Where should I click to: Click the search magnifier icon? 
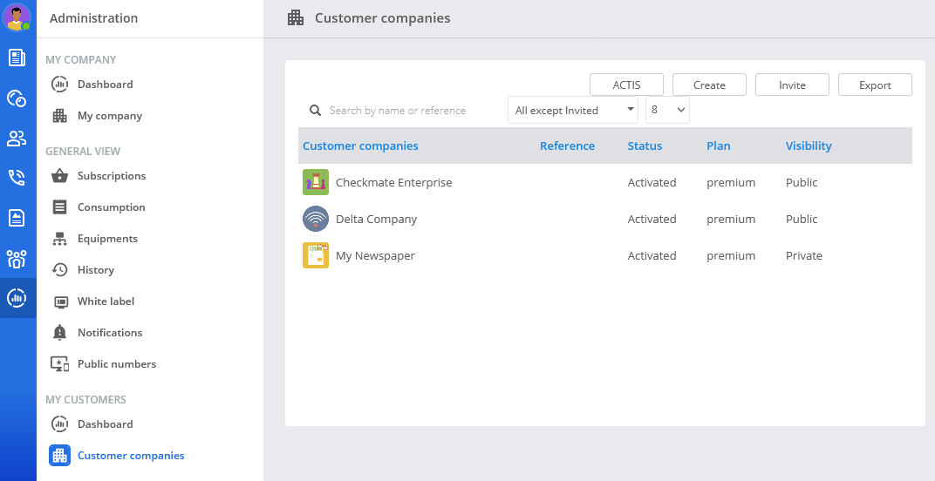click(x=316, y=111)
